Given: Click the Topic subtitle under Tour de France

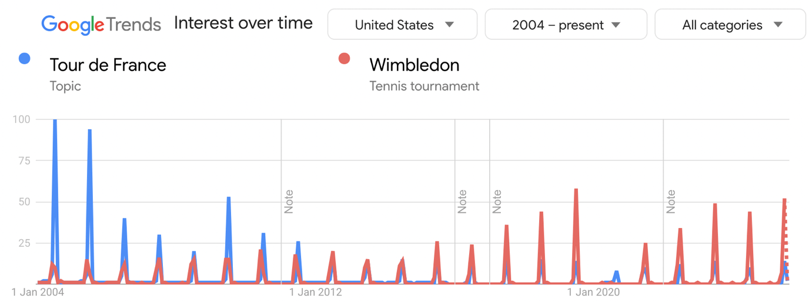Looking at the screenshot, I should click(65, 86).
